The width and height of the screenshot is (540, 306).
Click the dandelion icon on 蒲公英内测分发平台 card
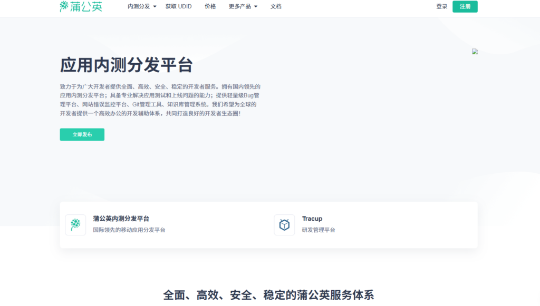[x=75, y=225]
